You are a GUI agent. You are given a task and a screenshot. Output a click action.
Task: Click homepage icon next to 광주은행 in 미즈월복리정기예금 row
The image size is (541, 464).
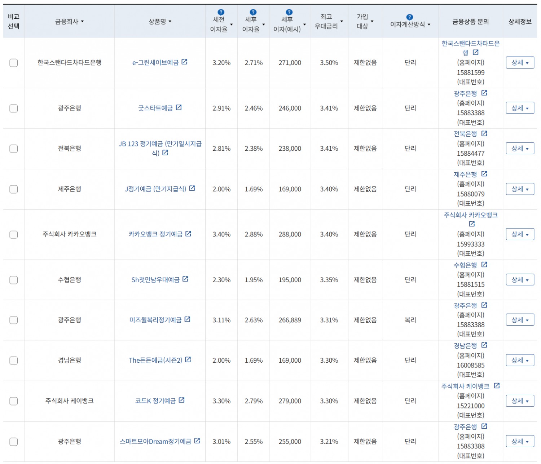pyautogui.click(x=484, y=305)
